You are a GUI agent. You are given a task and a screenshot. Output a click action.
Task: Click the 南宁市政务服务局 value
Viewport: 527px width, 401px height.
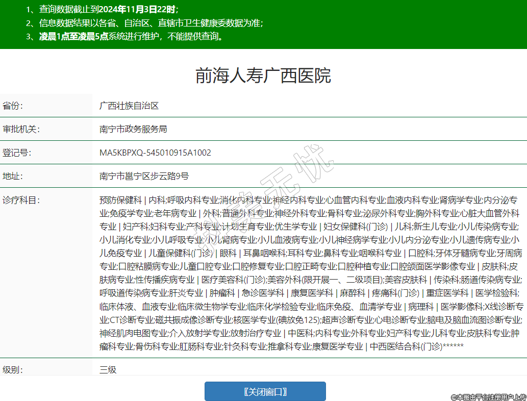coord(133,129)
